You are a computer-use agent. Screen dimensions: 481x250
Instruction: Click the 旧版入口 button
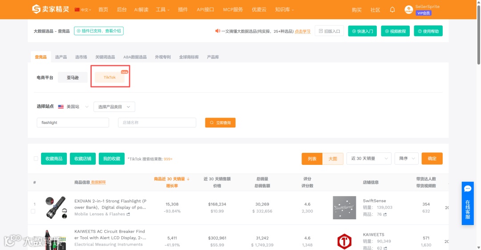pyautogui.click(x=329, y=31)
